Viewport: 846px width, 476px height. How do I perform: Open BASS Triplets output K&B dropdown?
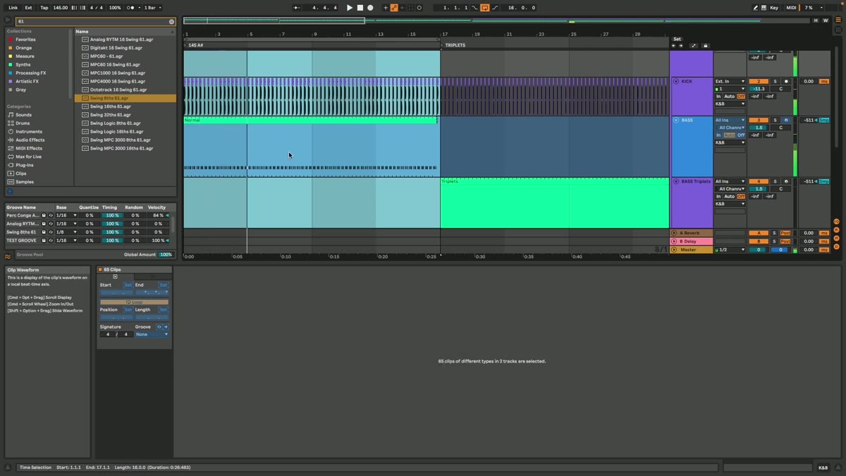(730, 204)
